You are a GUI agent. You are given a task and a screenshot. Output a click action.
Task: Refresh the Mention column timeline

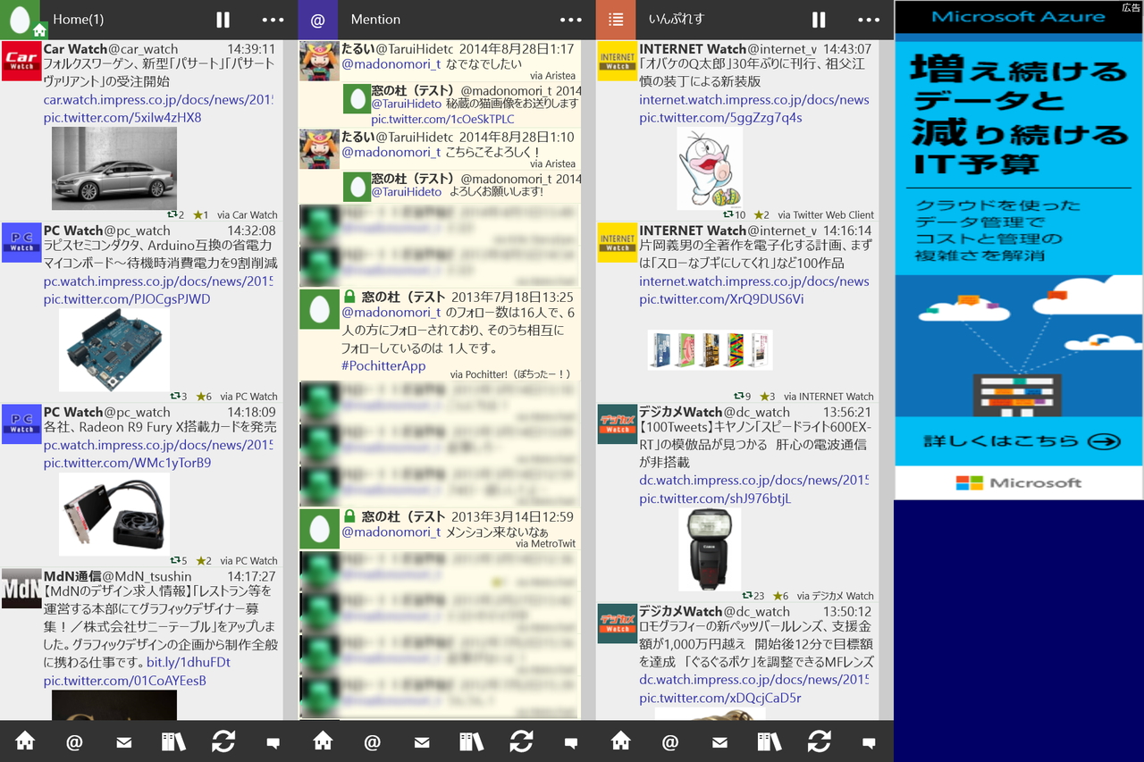[x=521, y=741]
